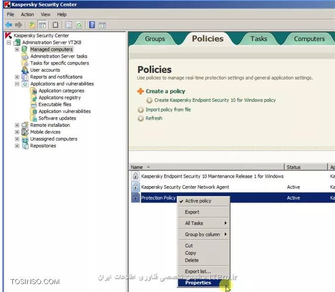Click the Software updates icon
This screenshot has width=335, height=292.
(34, 118)
